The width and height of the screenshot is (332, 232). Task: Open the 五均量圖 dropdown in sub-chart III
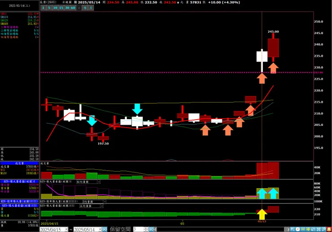(x=102, y=206)
